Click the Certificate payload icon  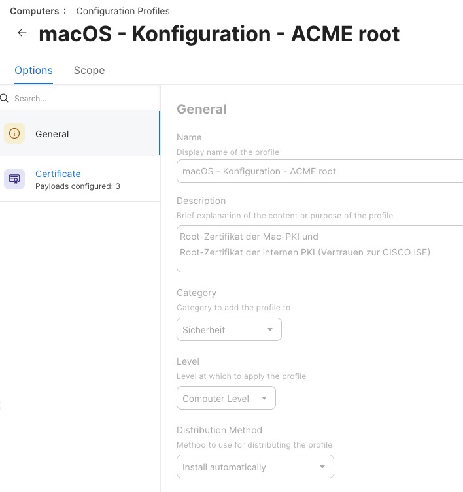pos(14,179)
